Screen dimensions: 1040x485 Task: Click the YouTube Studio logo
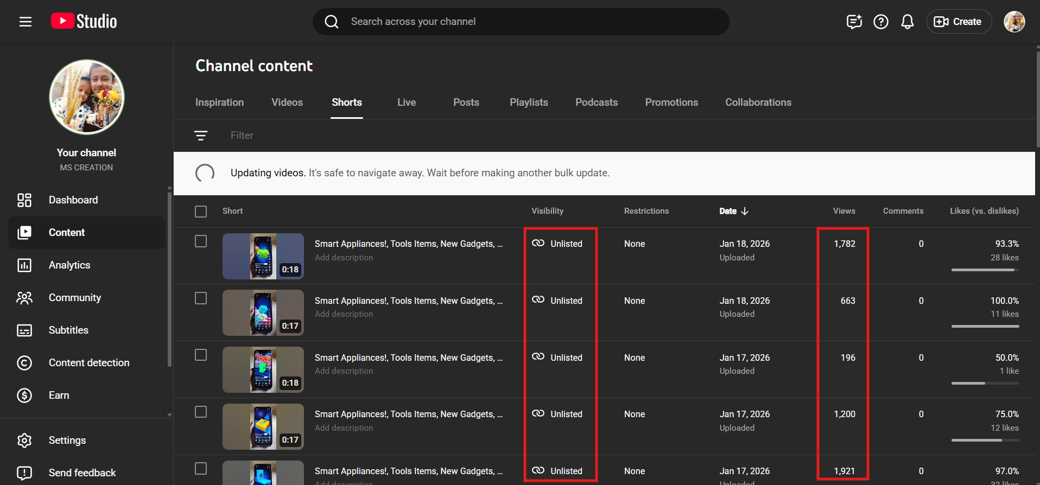(84, 22)
